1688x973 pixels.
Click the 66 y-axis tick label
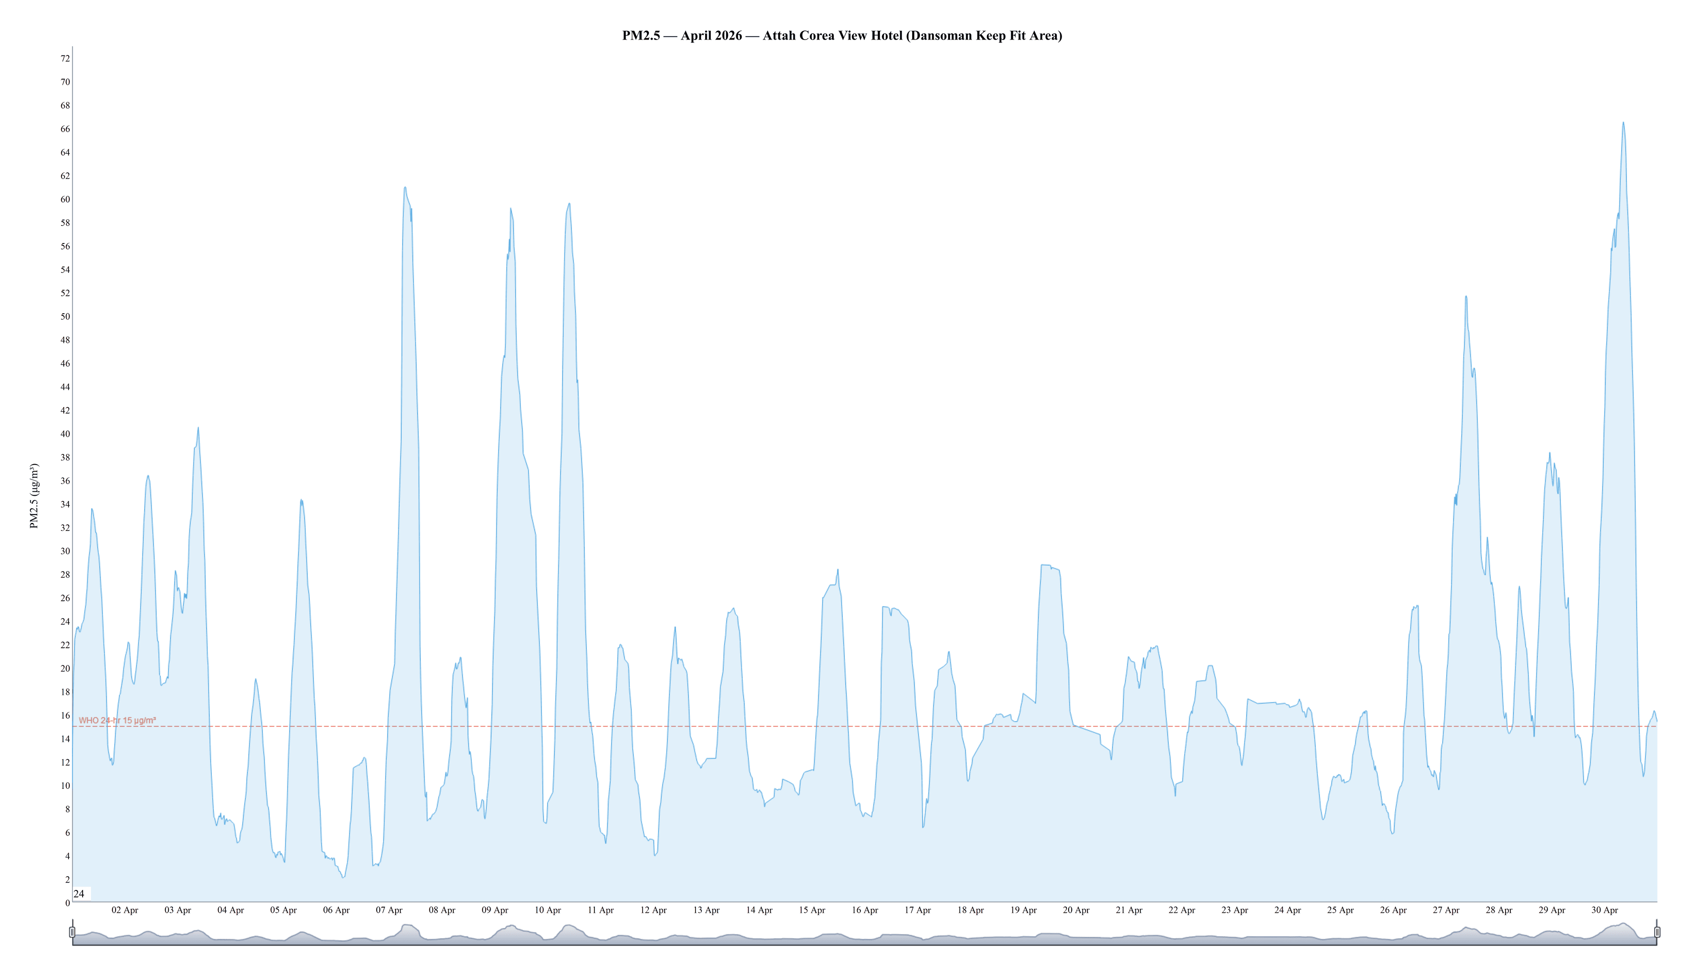point(65,129)
